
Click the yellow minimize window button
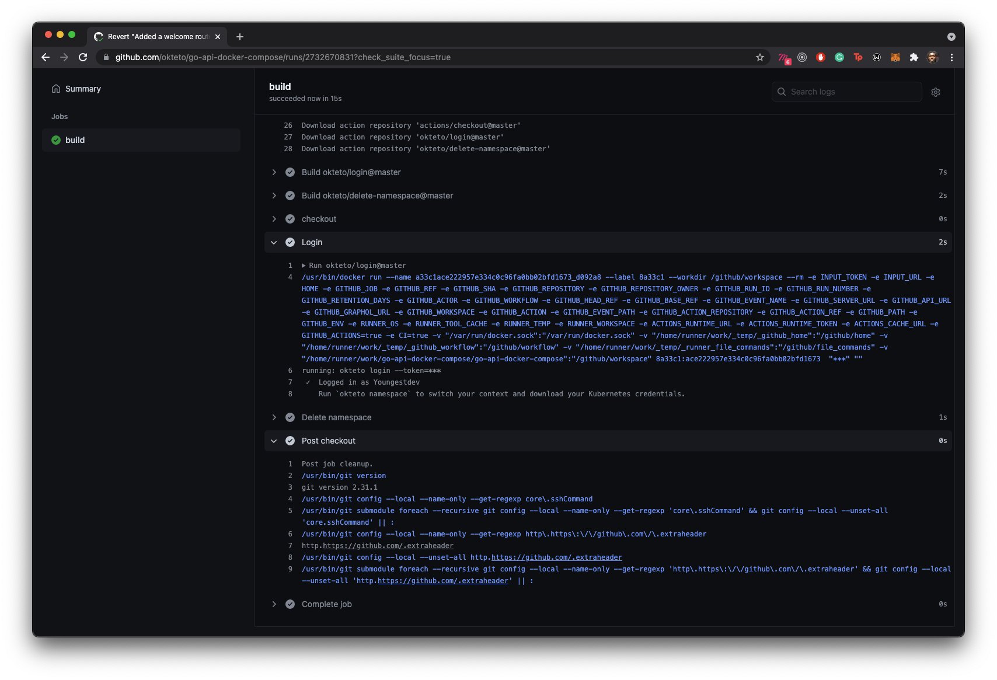(x=60, y=34)
